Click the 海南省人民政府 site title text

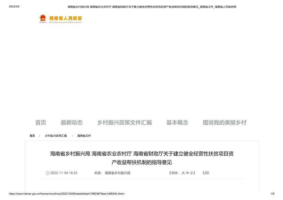tap(66, 18)
